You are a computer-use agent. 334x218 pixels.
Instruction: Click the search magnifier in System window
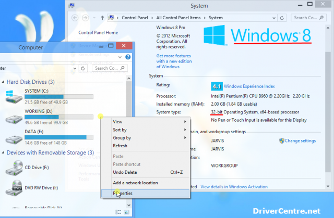321,18
